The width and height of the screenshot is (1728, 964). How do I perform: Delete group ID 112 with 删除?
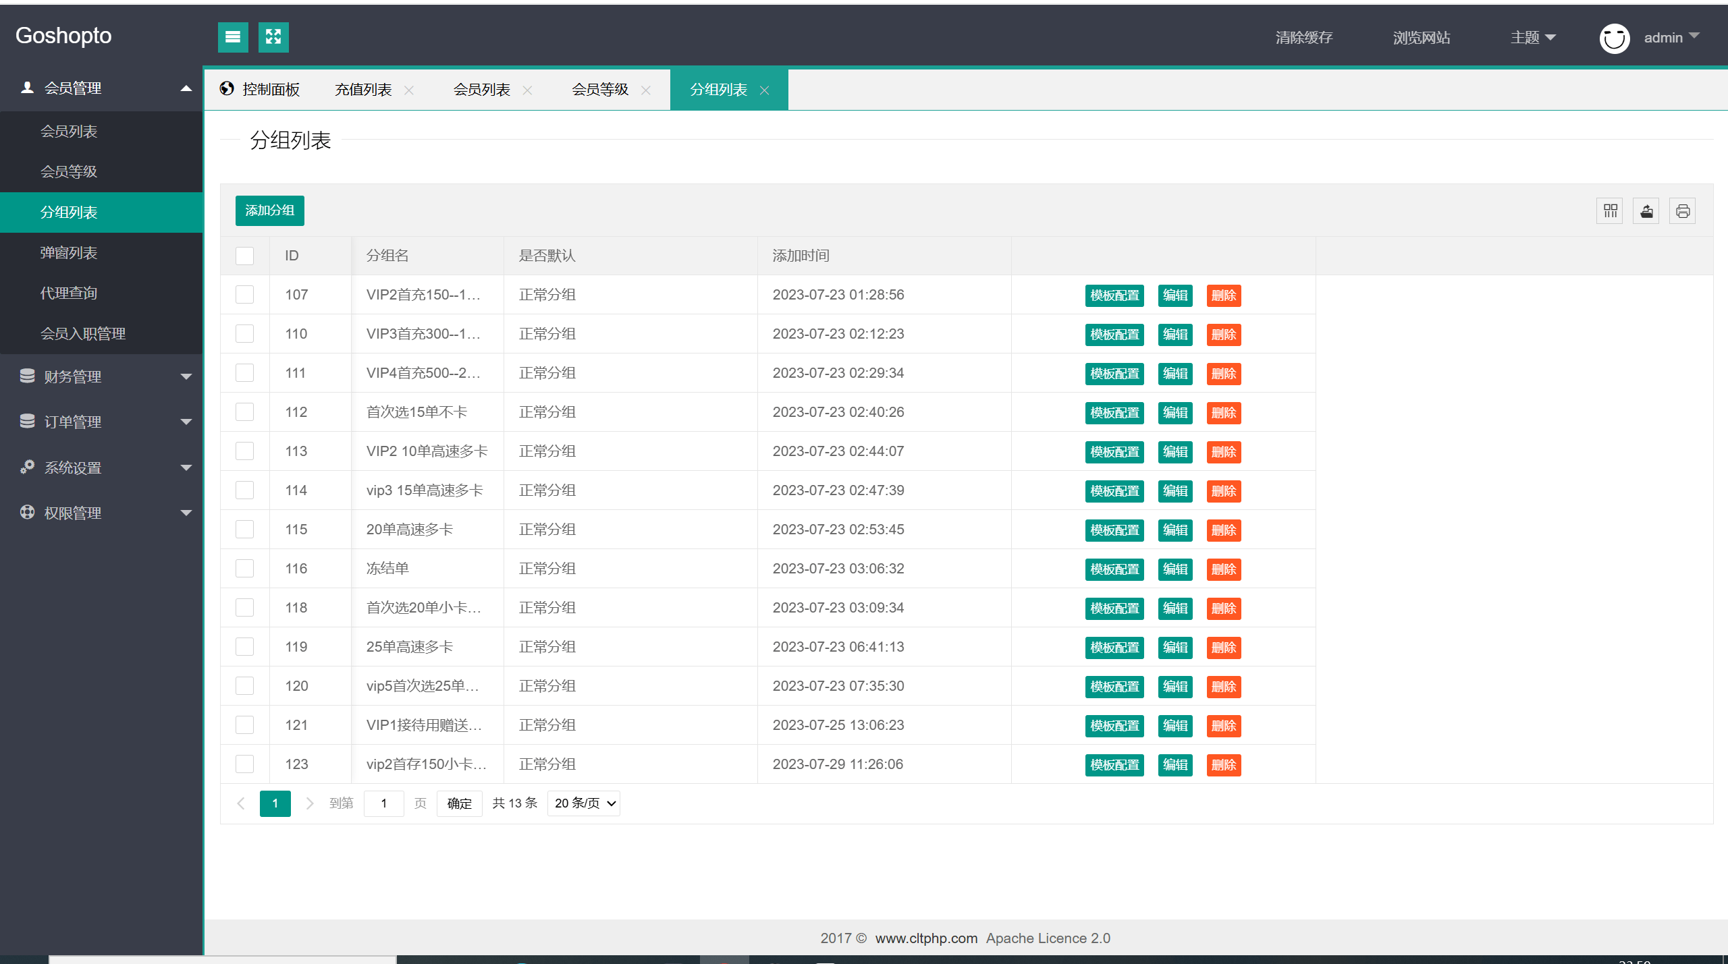click(x=1224, y=413)
